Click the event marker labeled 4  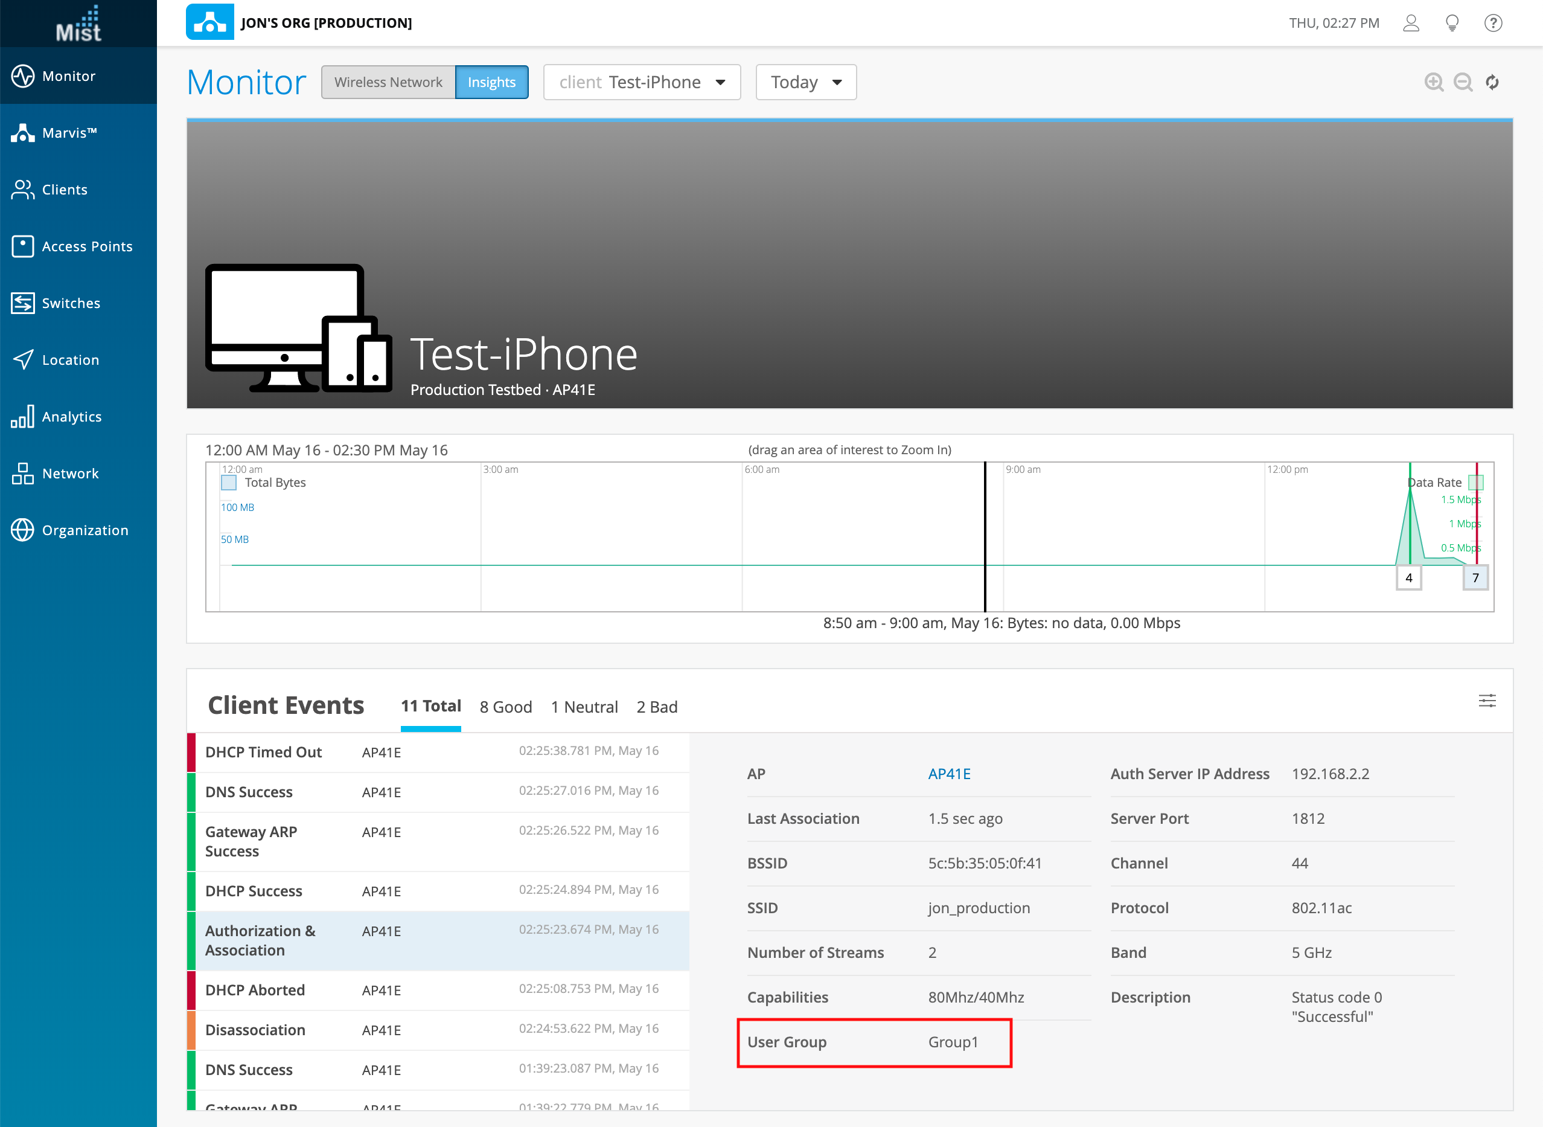click(1408, 578)
